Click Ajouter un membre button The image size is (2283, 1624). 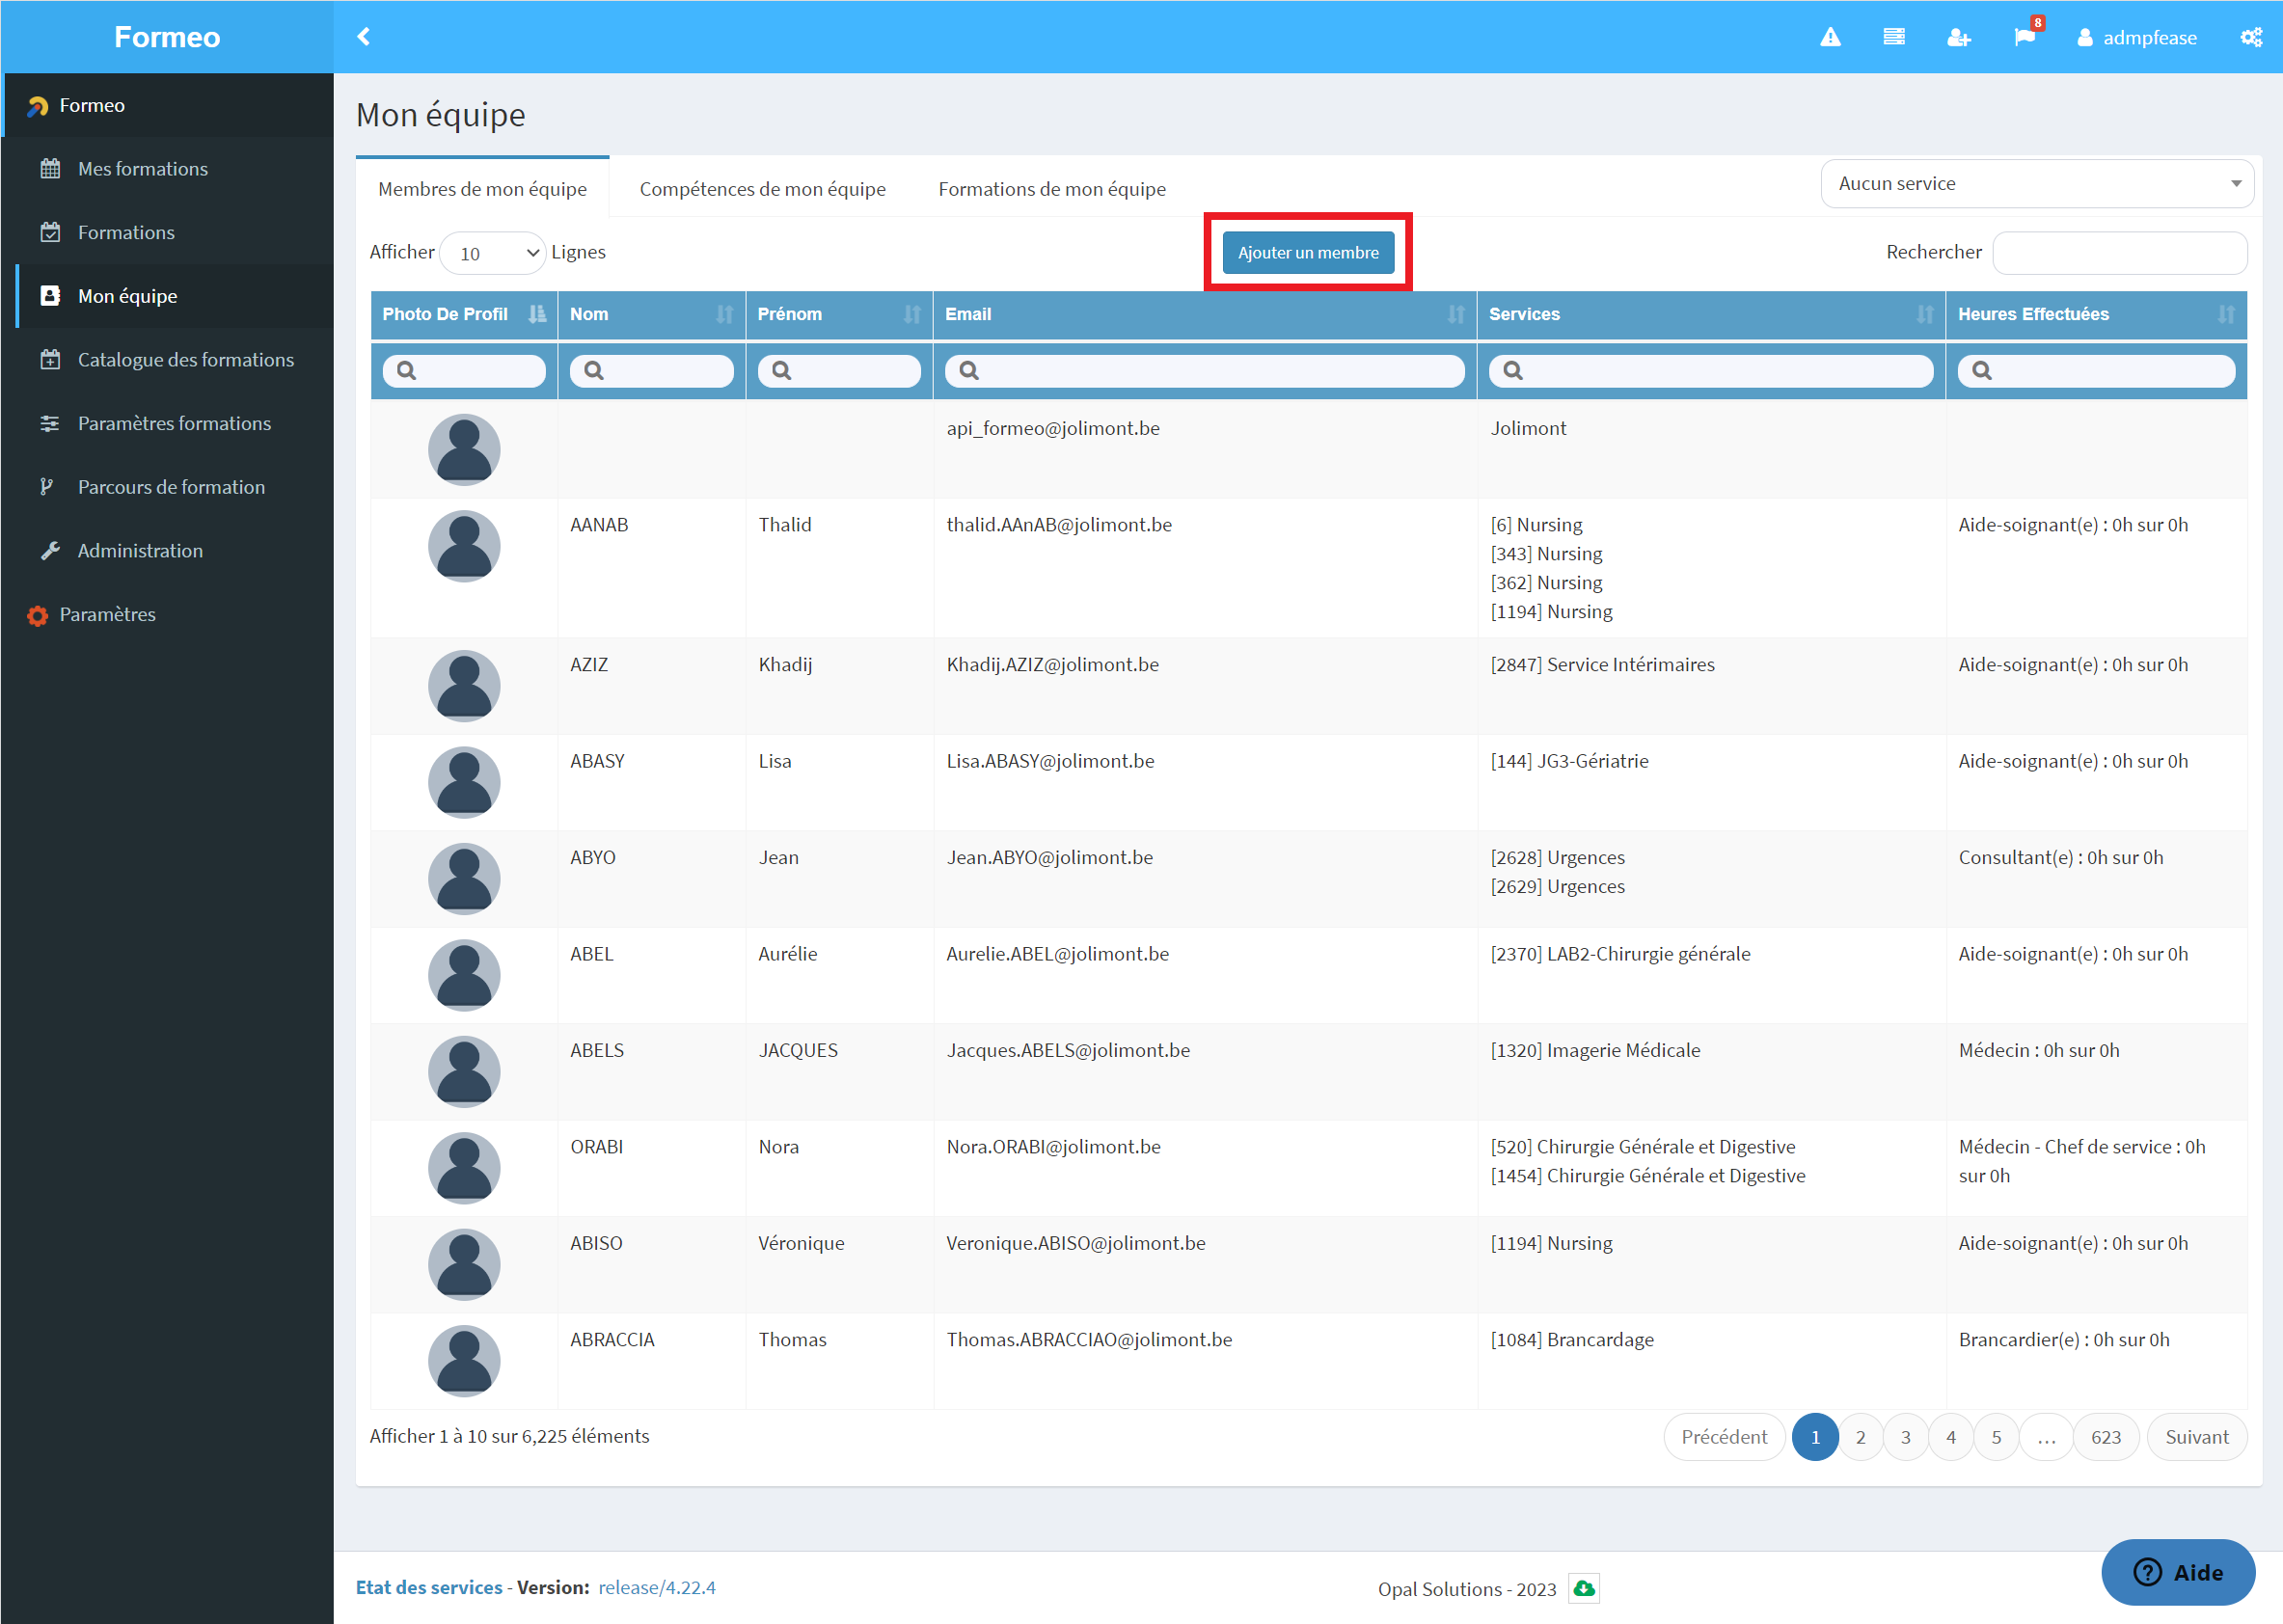(1307, 253)
